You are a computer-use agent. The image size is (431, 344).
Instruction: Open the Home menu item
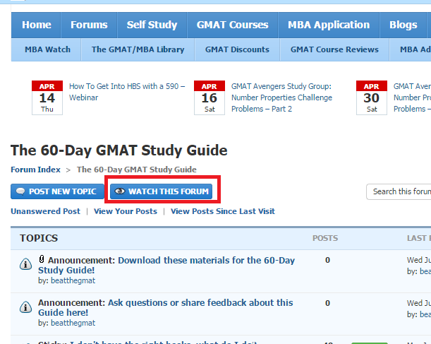pyautogui.click(x=36, y=25)
